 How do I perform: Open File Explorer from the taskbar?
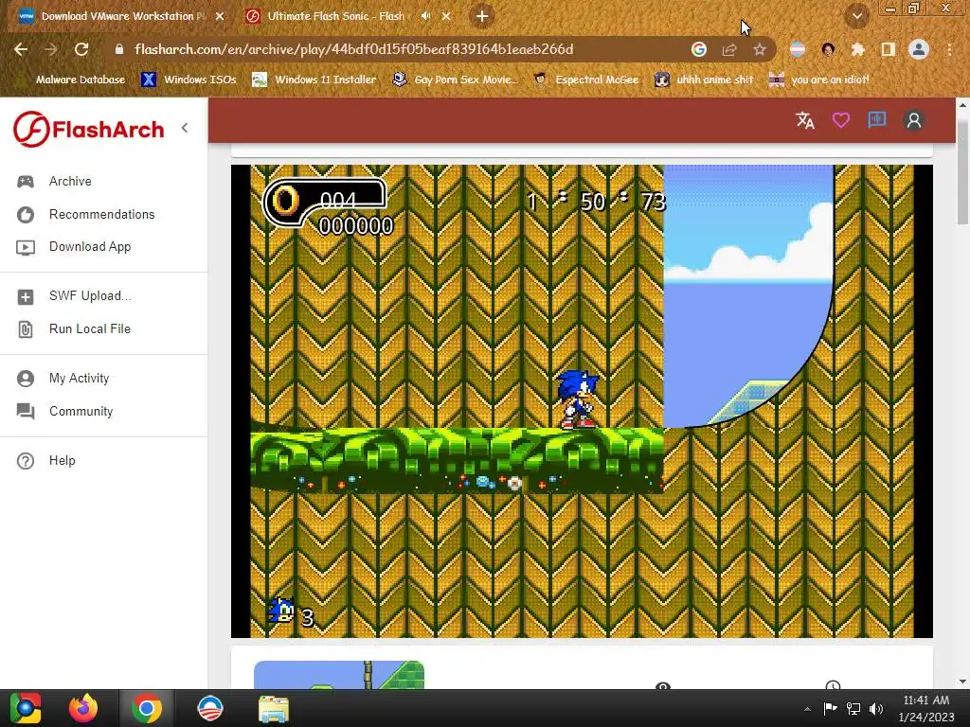pos(273,708)
